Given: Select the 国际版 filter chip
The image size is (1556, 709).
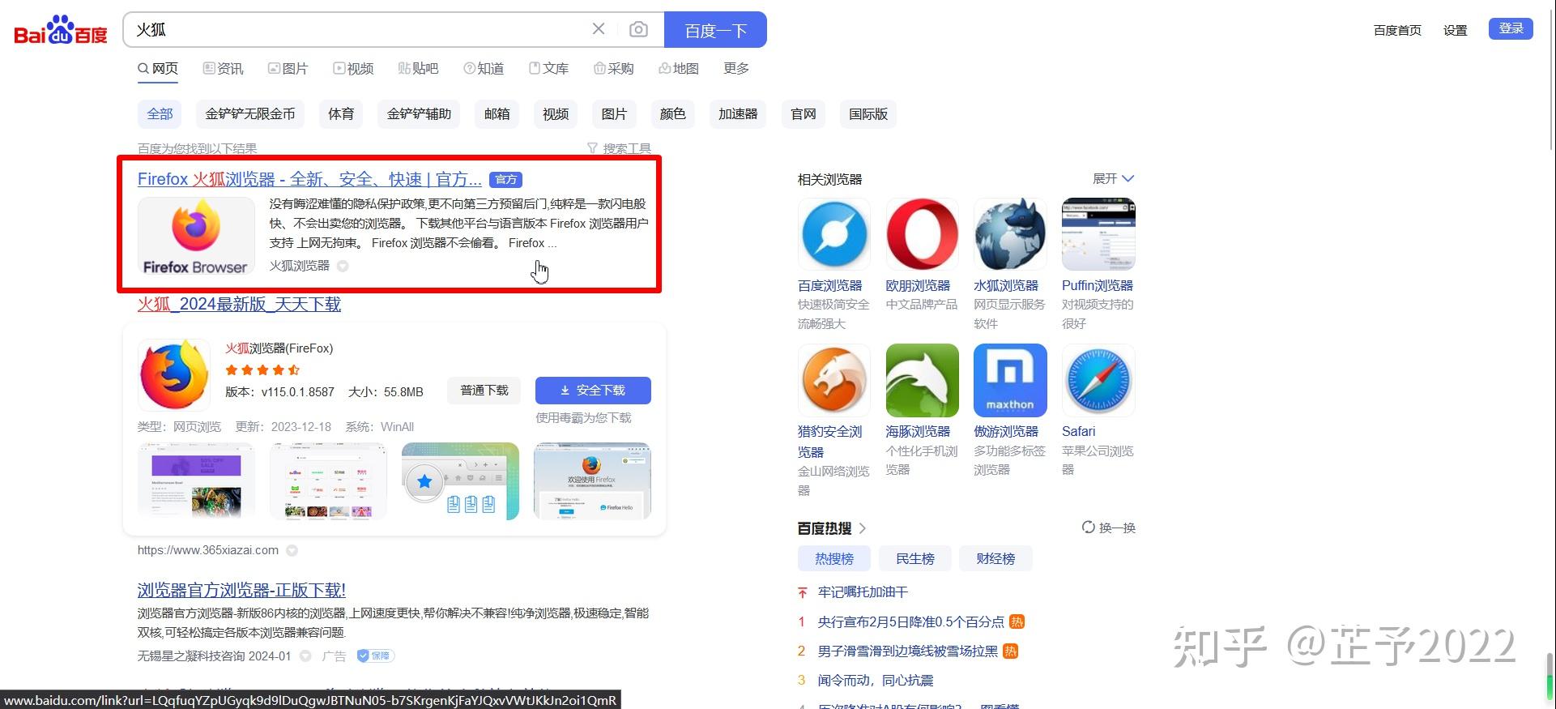Looking at the screenshot, I should pyautogui.click(x=868, y=114).
